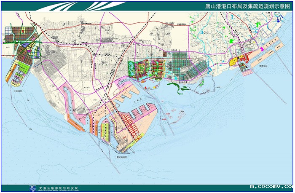Click the m.cocomv.com watermark text

coord(271,186)
